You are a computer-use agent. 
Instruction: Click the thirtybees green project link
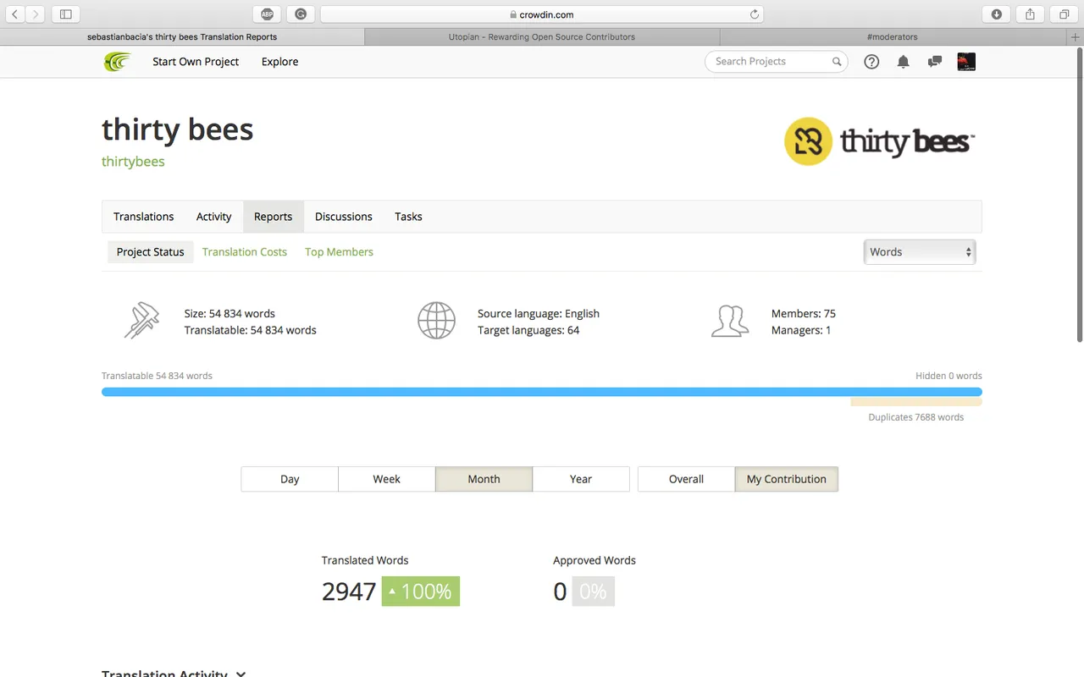[x=133, y=162]
